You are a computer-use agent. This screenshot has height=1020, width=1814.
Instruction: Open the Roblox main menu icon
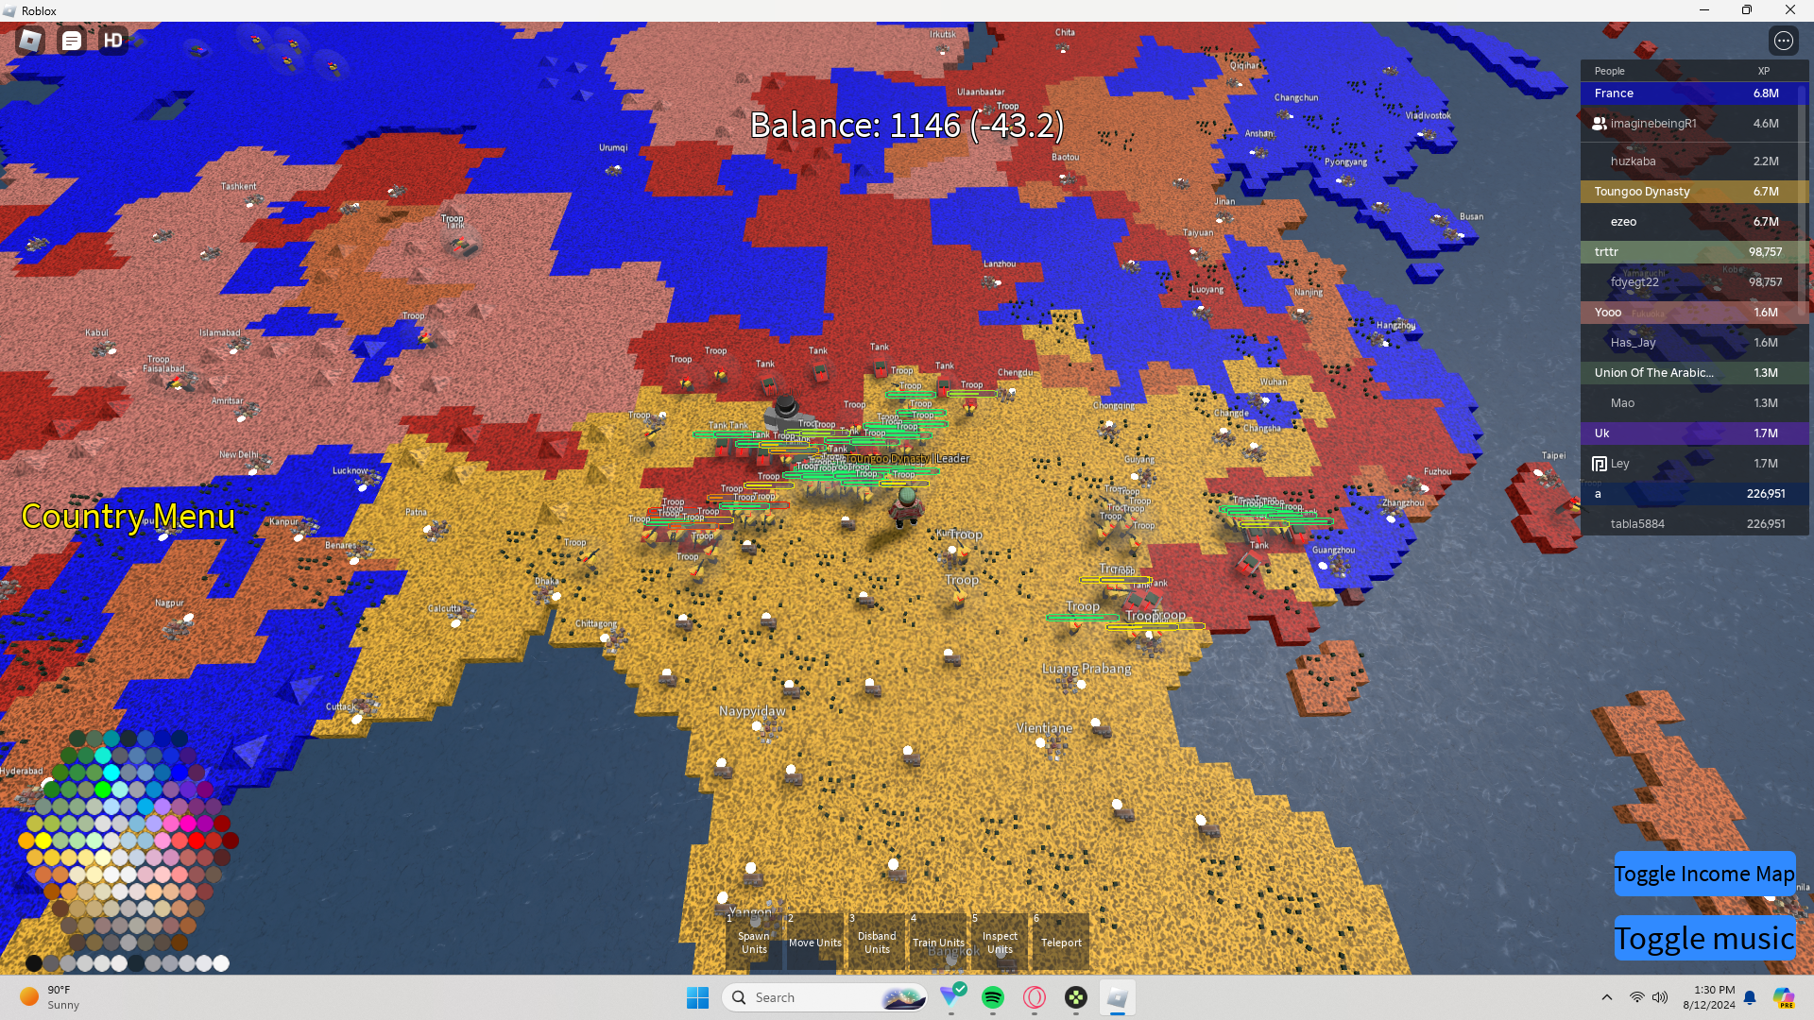coord(30,41)
